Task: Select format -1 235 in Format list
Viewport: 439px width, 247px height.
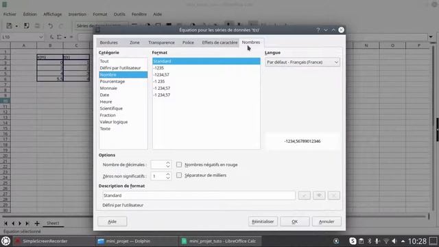Action: (206, 82)
